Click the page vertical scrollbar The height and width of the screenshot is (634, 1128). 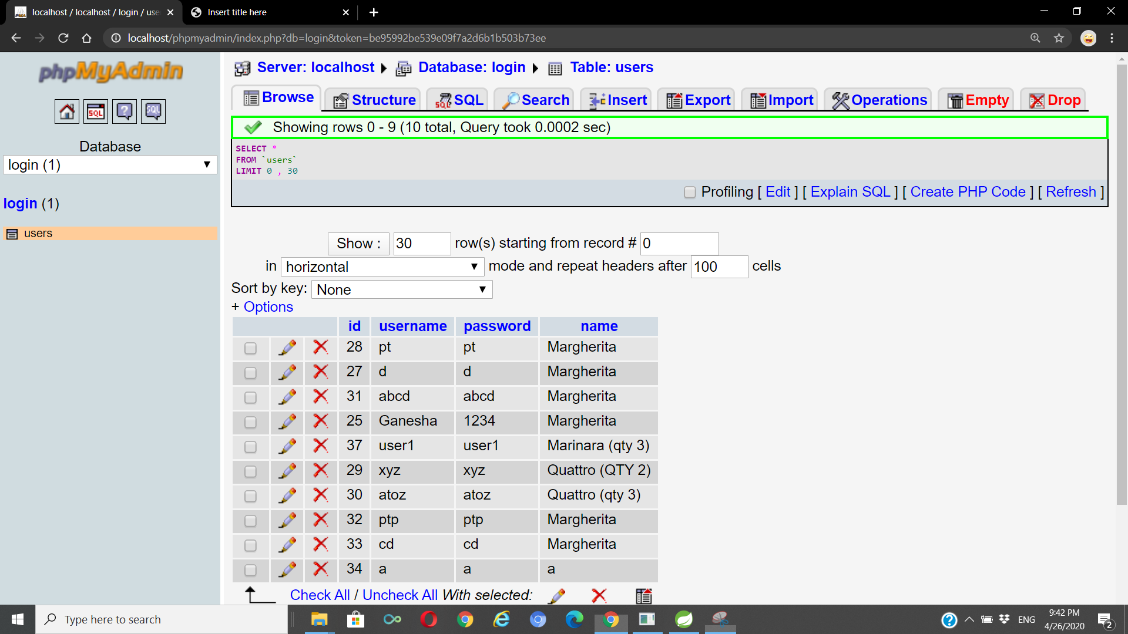[x=1121, y=282]
